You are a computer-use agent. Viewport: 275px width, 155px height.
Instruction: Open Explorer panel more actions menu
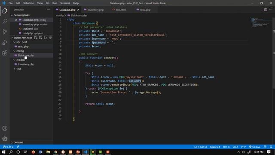pos(48,10)
